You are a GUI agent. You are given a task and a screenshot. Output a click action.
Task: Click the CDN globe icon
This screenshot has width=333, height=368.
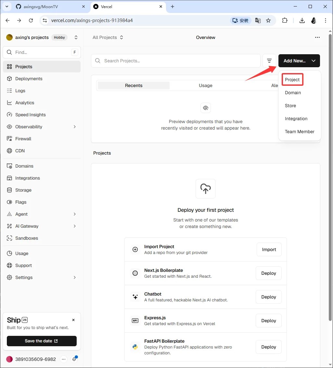[9, 151]
